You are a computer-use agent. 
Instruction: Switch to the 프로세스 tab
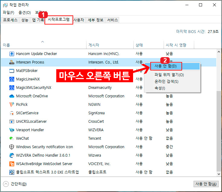click(10, 20)
